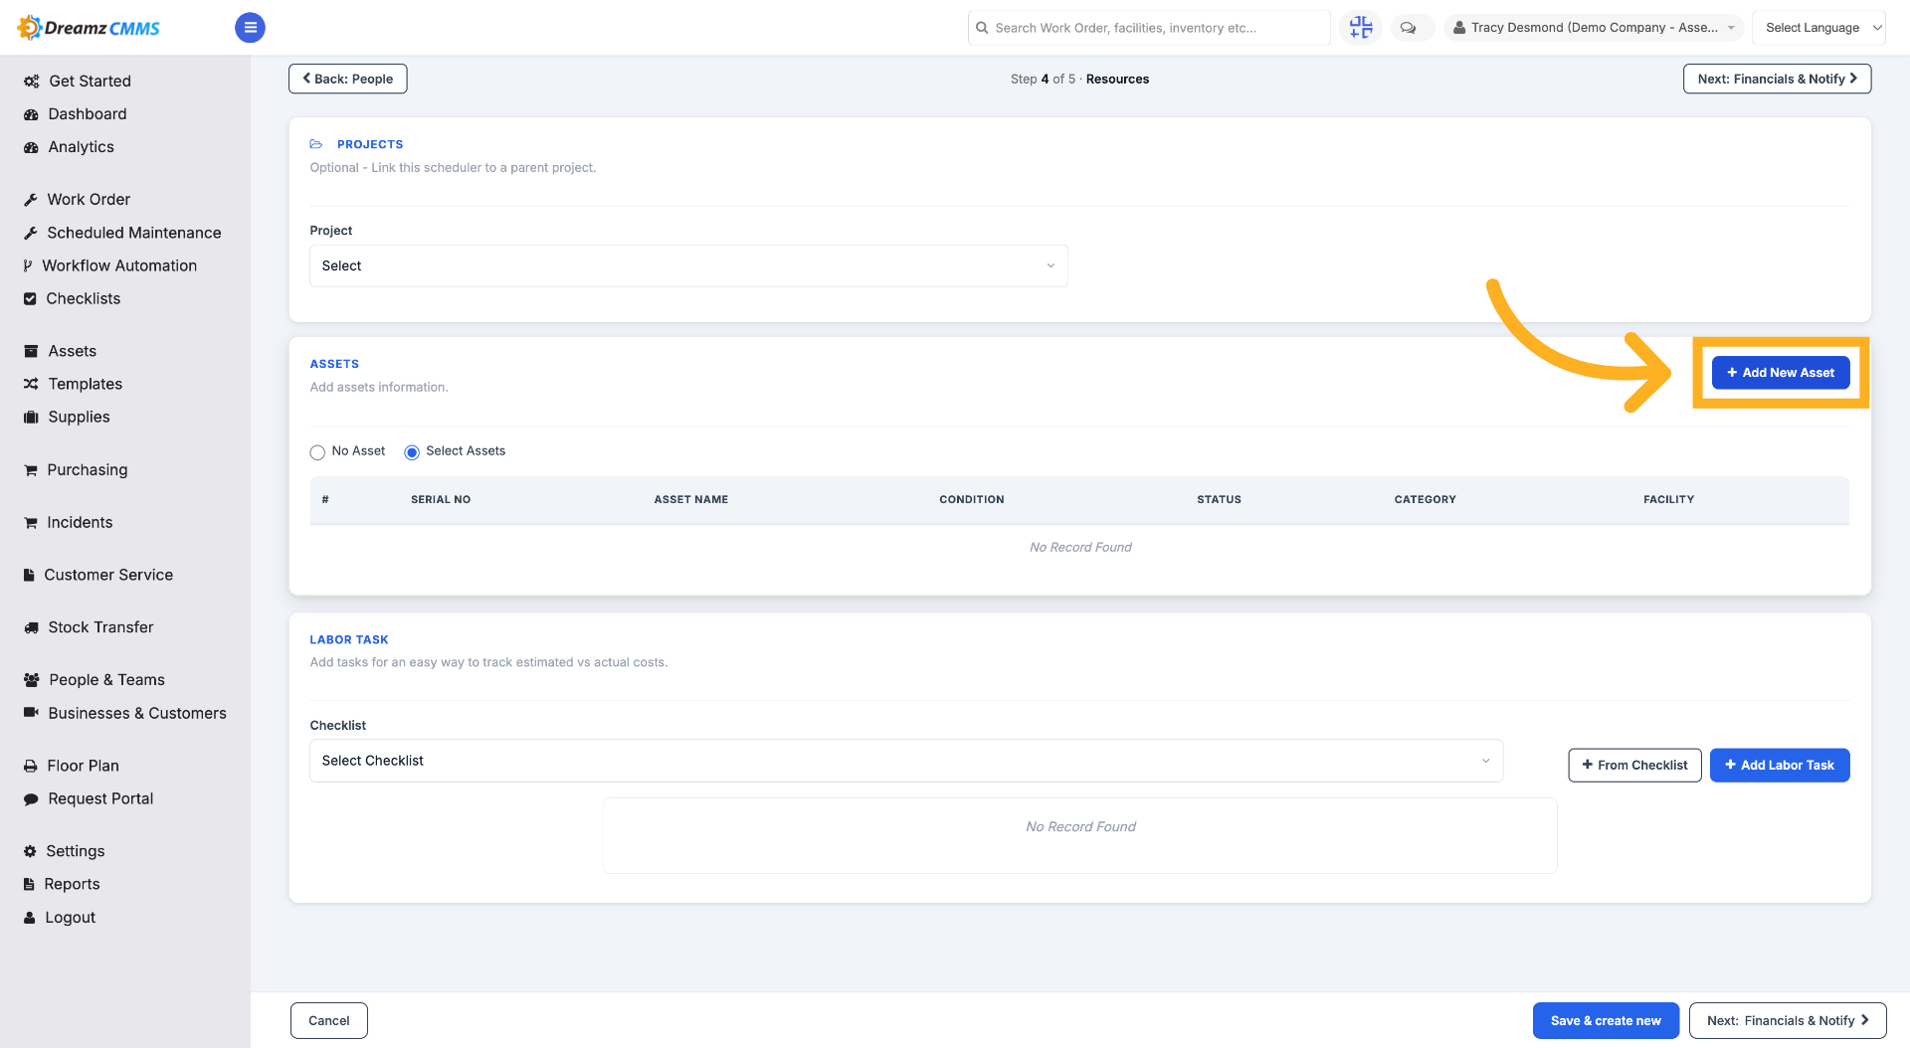Open the Tracy Desmond user account dropdown
This screenshot has width=1910, height=1048.
click(x=1594, y=28)
